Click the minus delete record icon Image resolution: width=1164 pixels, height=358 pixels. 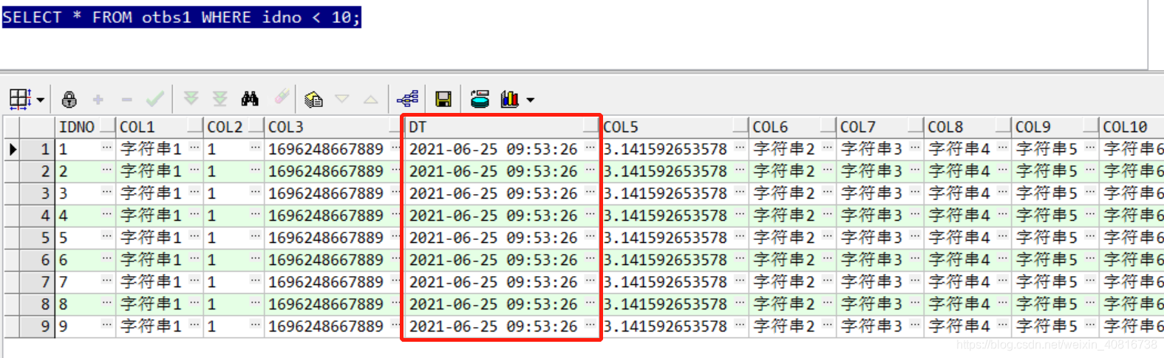[126, 99]
